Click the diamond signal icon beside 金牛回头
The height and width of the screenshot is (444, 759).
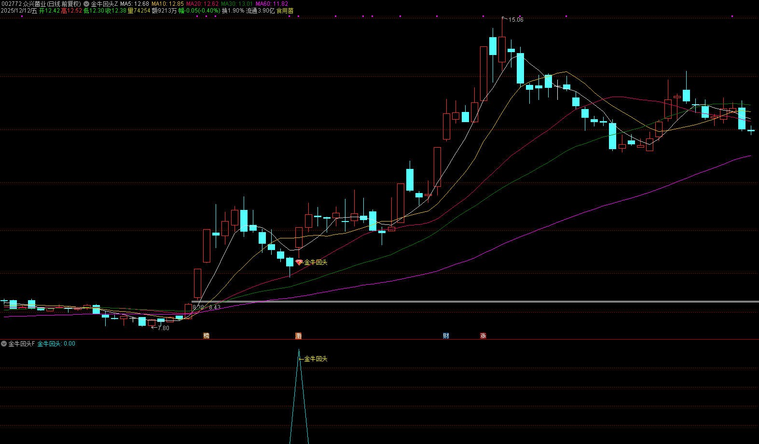pyautogui.click(x=299, y=262)
